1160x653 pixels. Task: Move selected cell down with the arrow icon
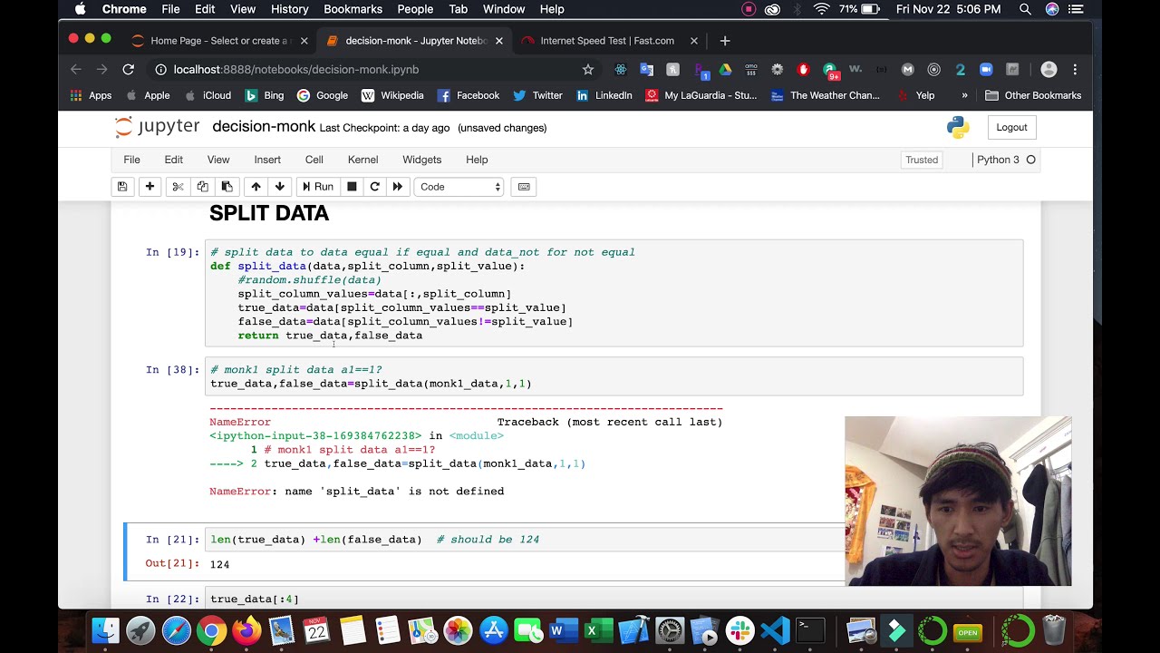coord(279,187)
